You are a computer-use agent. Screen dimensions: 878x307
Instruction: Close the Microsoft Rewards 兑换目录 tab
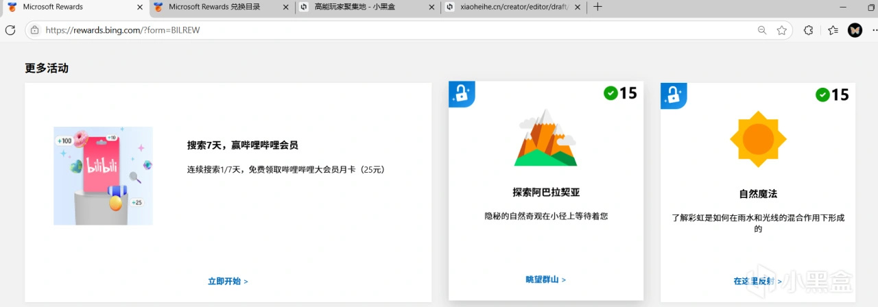tap(285, 7)
